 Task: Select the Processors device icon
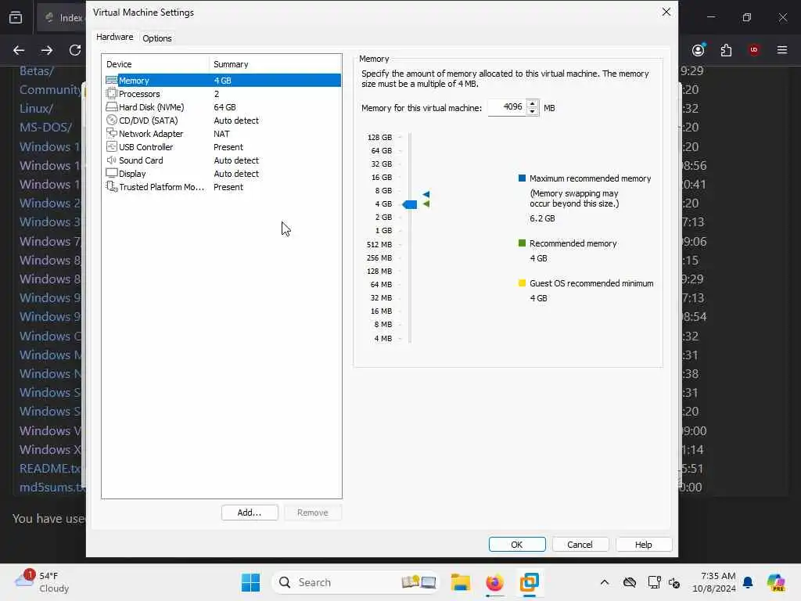[x=111, y=94]
